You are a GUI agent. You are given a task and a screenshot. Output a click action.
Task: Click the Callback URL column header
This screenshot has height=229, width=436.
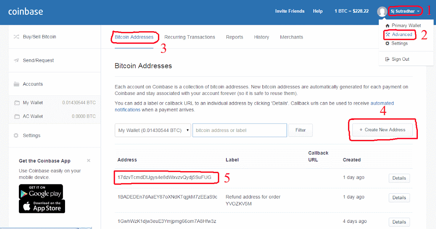318,156
